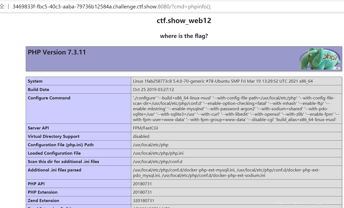Click the '/usr/local/etc/php' path value

(x=151, y=145)
